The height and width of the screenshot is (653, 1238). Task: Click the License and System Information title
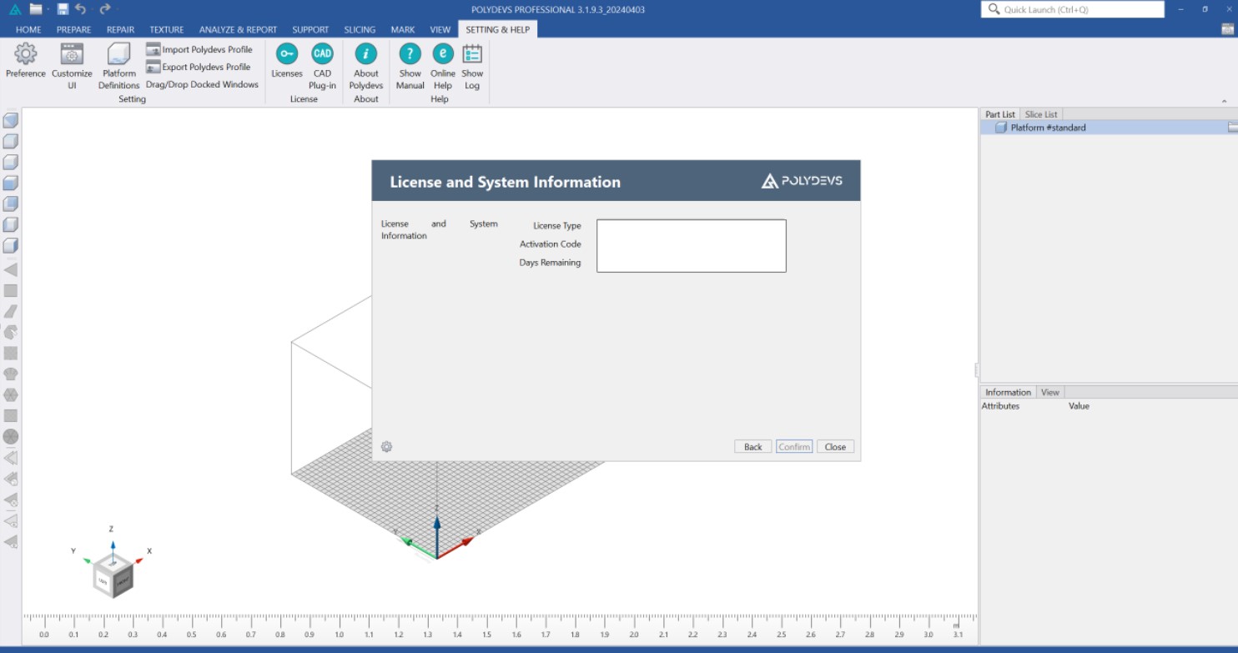click(506, 182)
